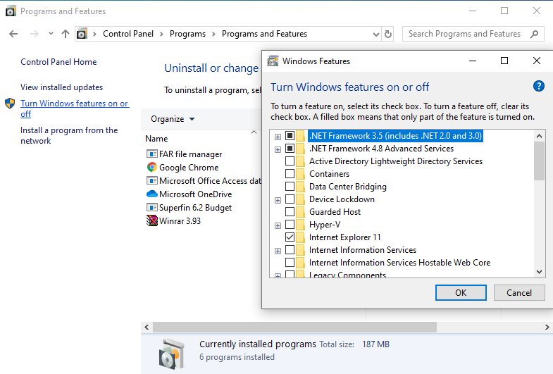Expand the Device Lockdown tree node
The image size is (553, 374).
pos(278,200)
